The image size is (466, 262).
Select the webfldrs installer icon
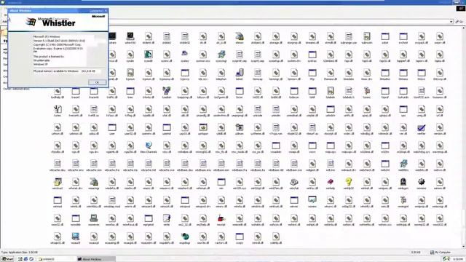tap(403, 164)
